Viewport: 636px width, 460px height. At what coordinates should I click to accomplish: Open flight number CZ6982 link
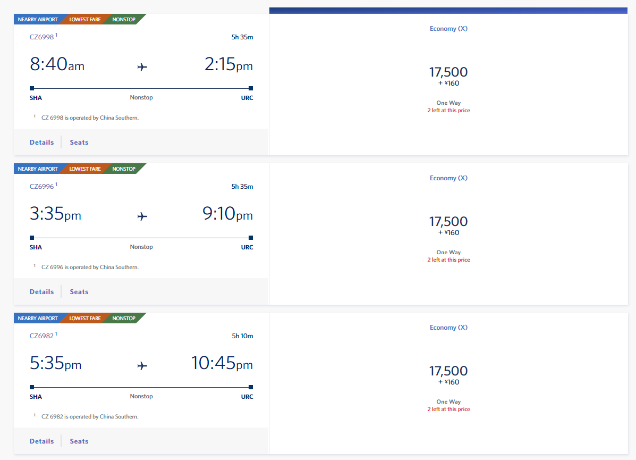tap(42, 336)
